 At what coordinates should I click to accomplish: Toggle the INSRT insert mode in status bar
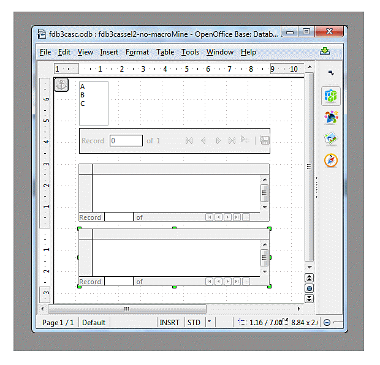tap(169, 322)
